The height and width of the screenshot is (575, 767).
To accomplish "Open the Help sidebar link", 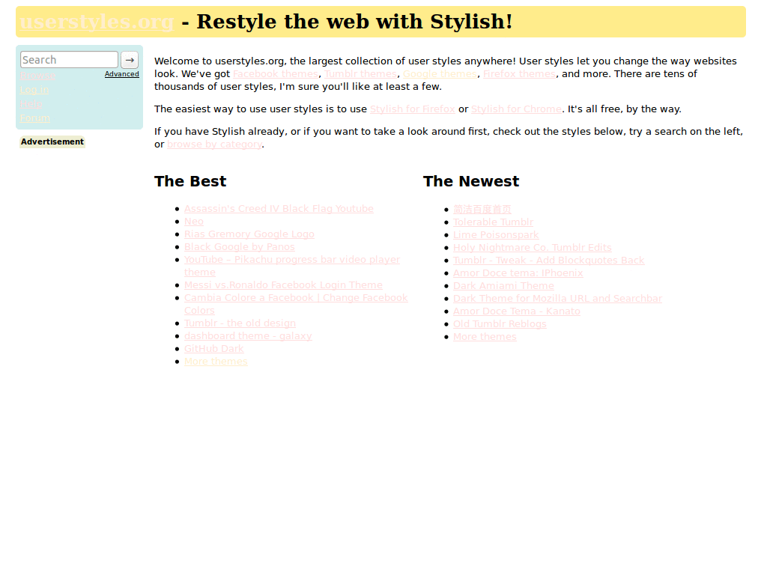I will pos(31,104).
